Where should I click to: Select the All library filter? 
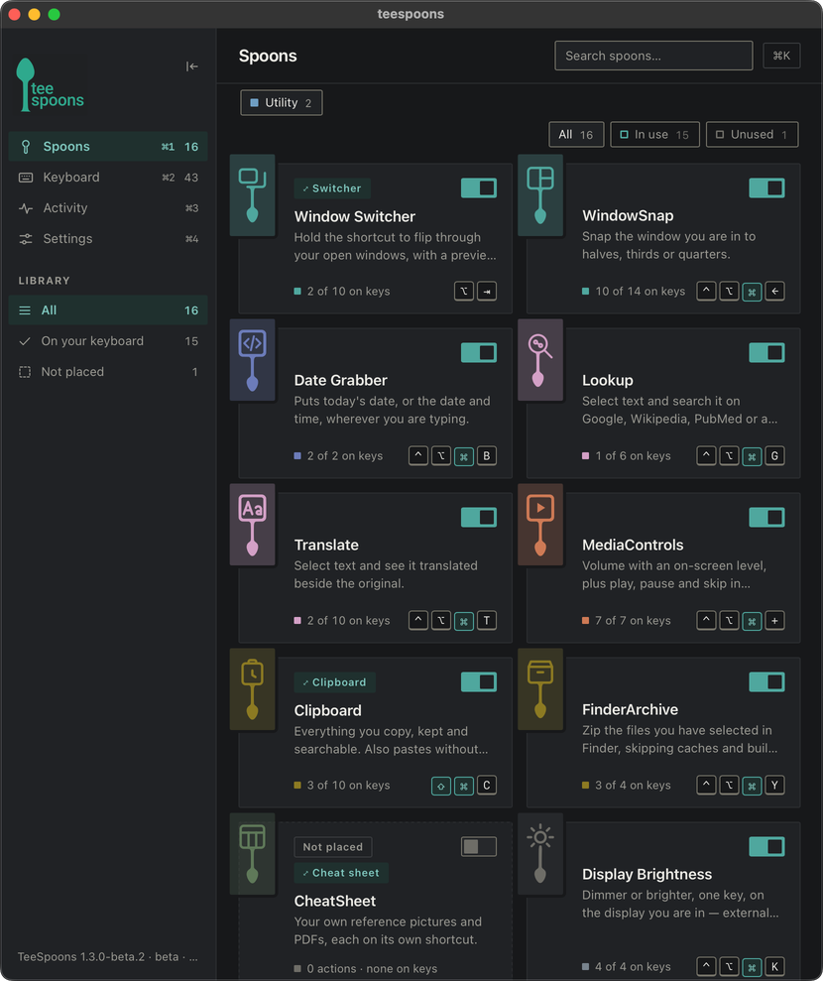pyautogui.click(x=108, y=310)
